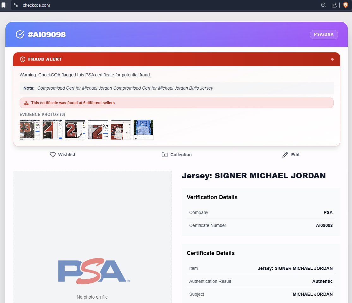Click 'found at 6 different sellers' banner
352x303 pixels.
point(176,103)
